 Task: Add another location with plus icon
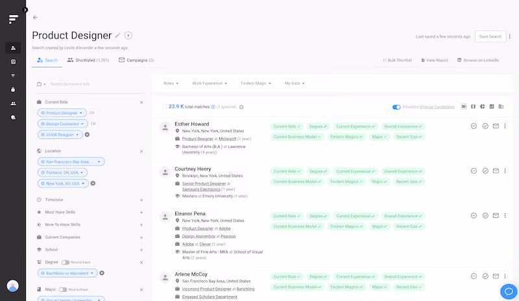(x=93, y=184)
